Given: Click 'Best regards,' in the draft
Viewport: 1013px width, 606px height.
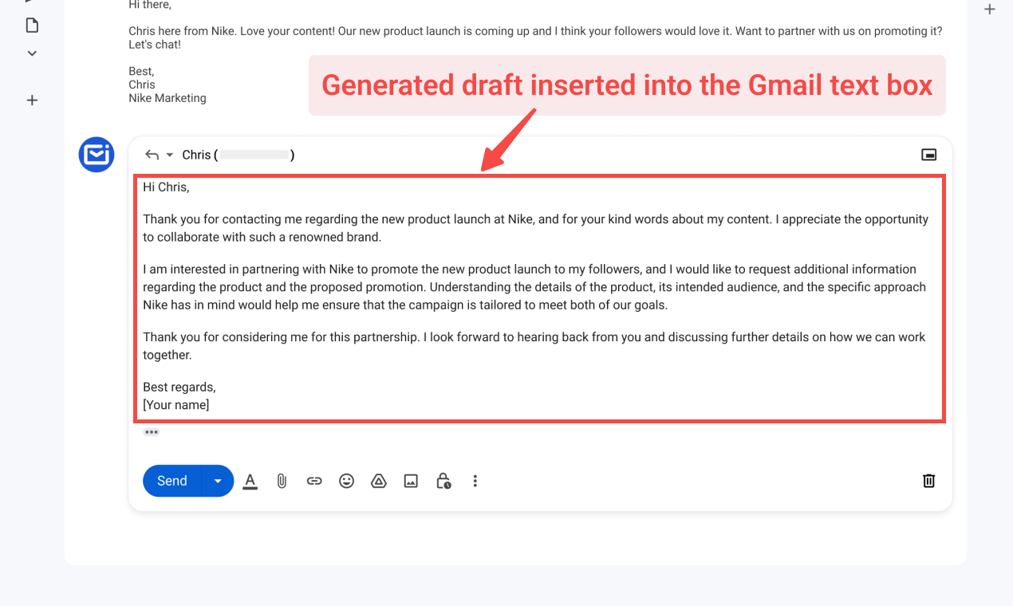Looking at the screenshot, I should point(179,388).
